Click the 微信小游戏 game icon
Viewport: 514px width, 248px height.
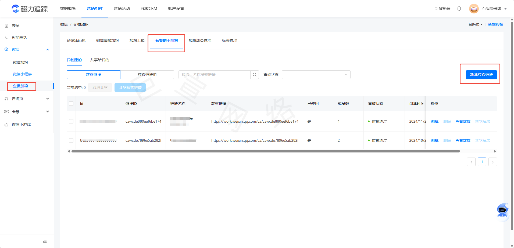click(6, 125)
